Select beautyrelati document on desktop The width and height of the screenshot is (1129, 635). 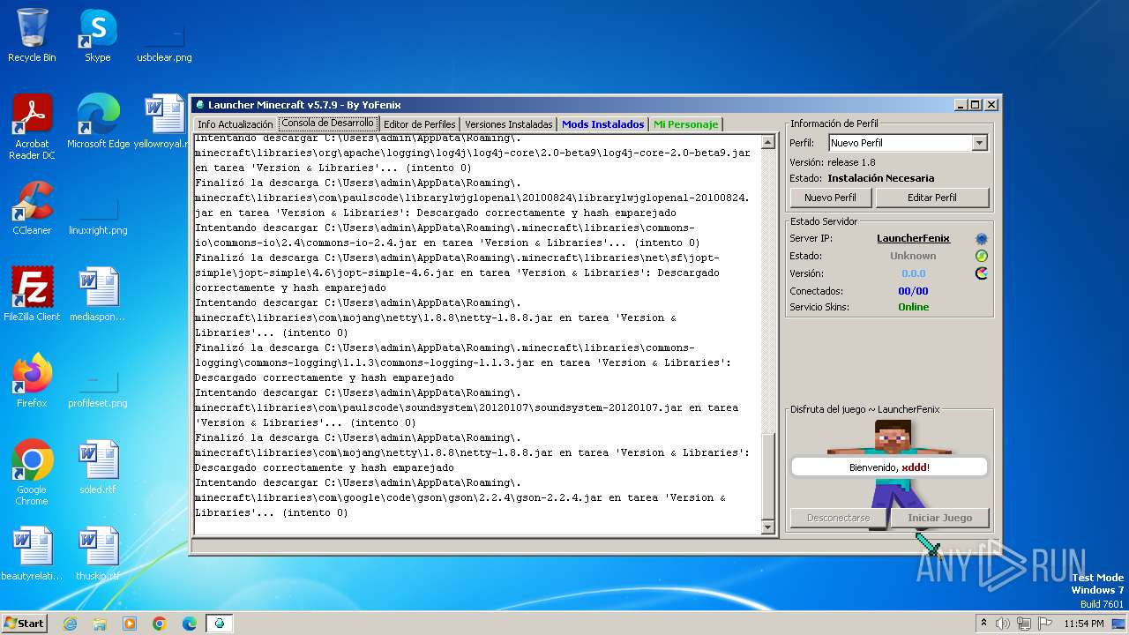(x=32, y=554)
